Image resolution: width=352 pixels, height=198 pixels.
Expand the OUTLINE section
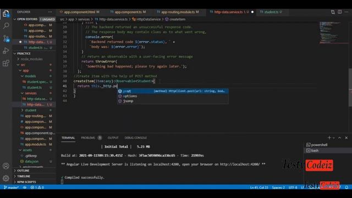(x=23, y=170)
